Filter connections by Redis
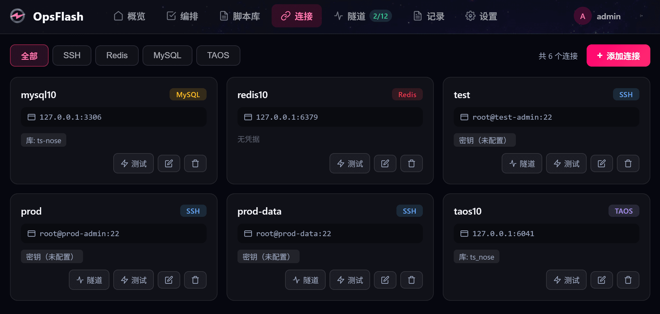 [x=117, y=55]
